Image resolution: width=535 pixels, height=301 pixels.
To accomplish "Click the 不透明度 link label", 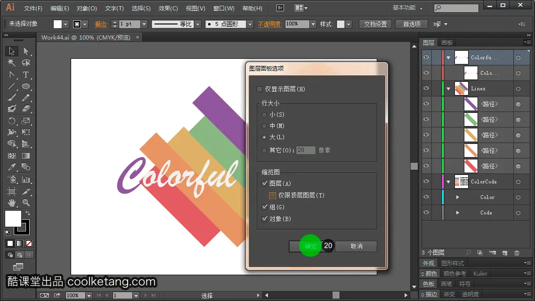I will (269, 24).
